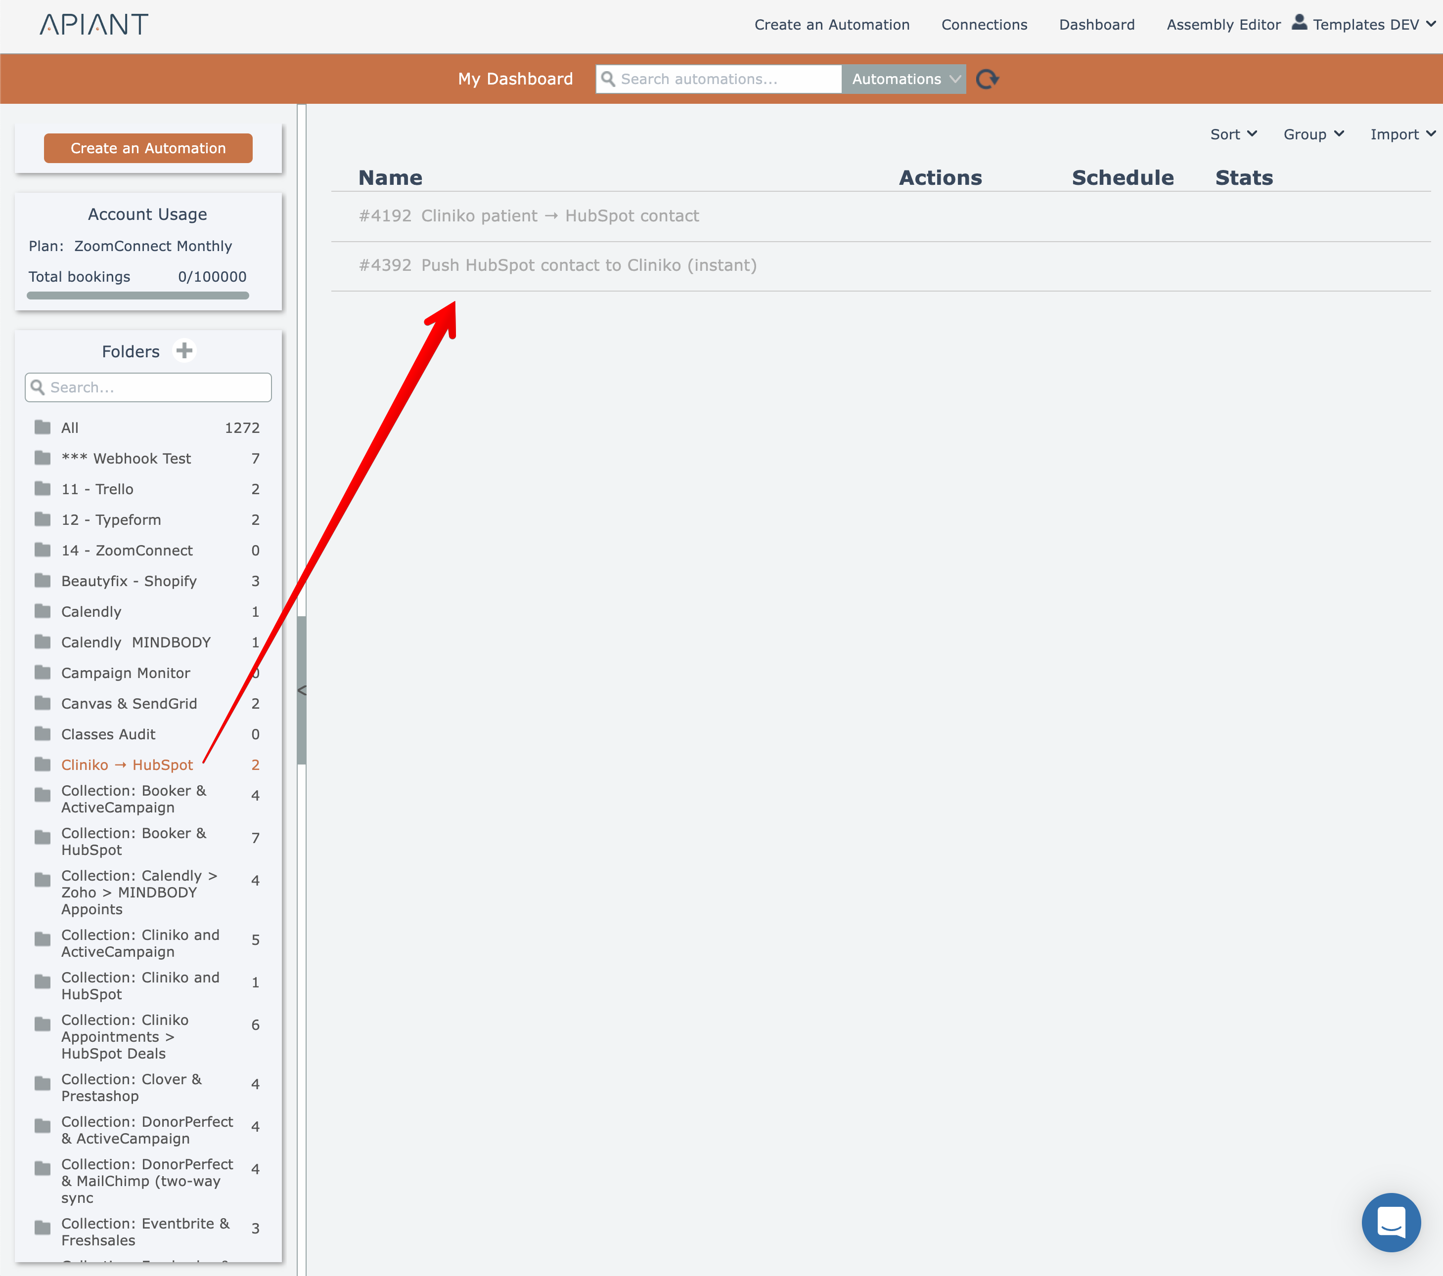This screenshot has width=1443, height=1276.
Task: Open automation #4192 Cliniko patient → HubSpot contact
Action: [x=529, y=216]
